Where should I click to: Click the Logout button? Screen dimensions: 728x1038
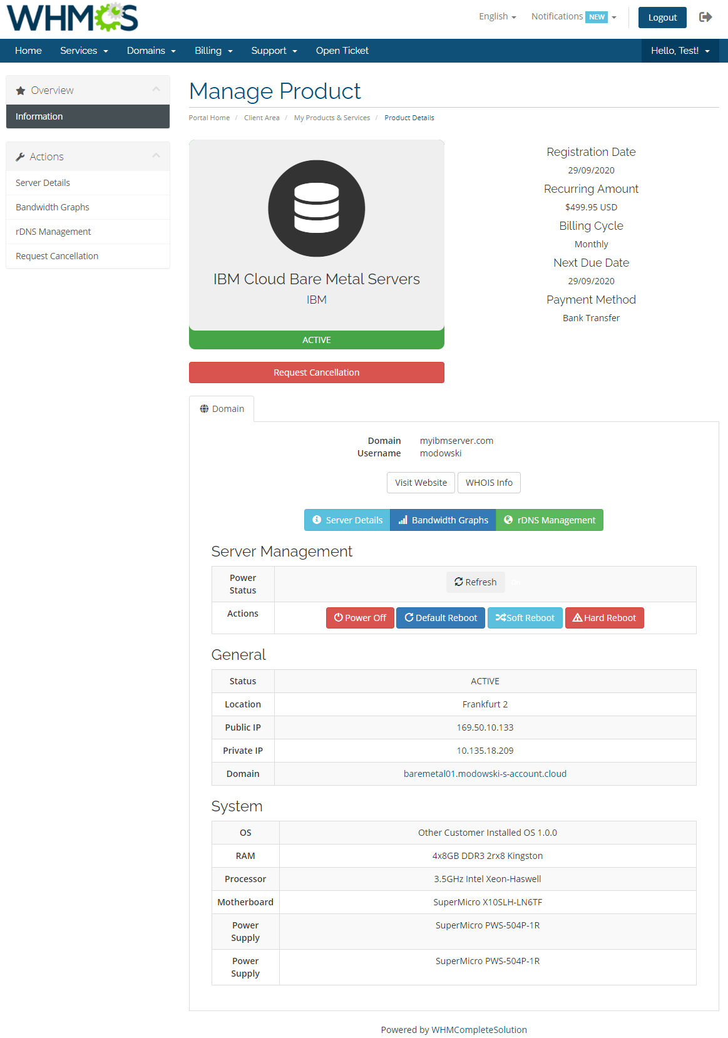pyautogui.click(x=662, y=18)
